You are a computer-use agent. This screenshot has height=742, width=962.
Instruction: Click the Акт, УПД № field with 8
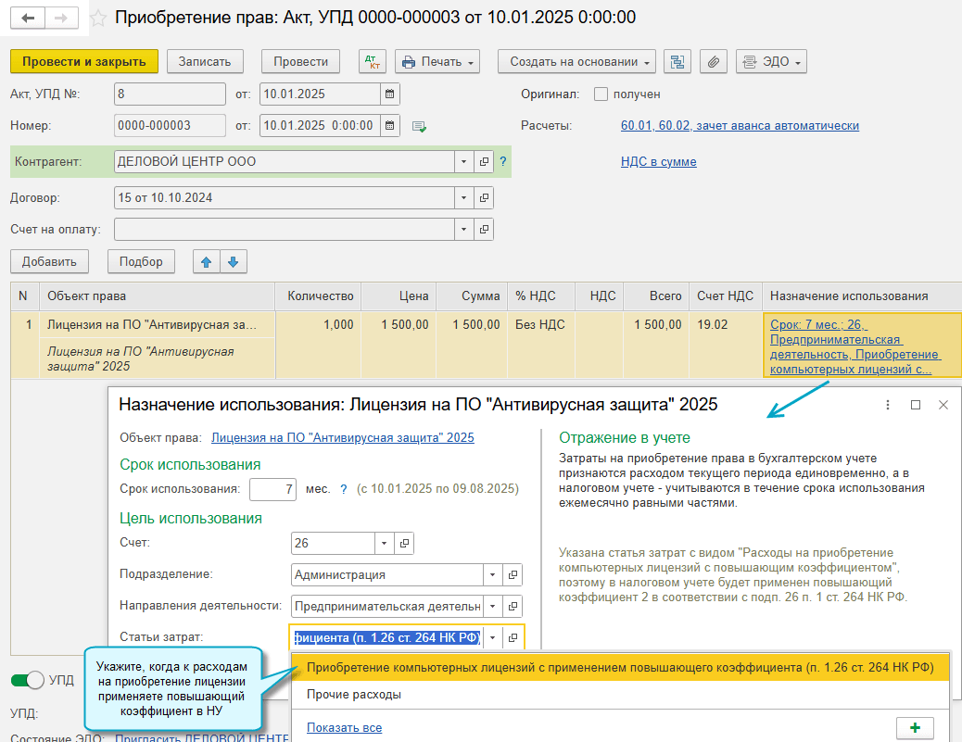(x=170, y=94)
